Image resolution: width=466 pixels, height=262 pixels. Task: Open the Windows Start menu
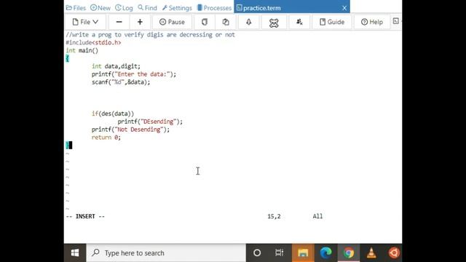75,253
